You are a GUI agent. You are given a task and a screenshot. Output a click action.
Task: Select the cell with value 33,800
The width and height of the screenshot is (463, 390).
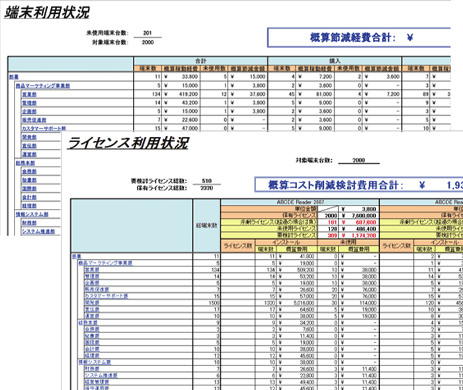181,77
